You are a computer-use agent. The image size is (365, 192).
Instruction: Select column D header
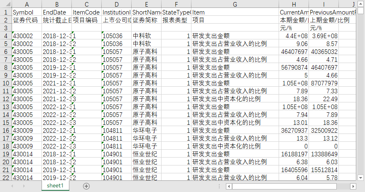(x=117, y=4)
